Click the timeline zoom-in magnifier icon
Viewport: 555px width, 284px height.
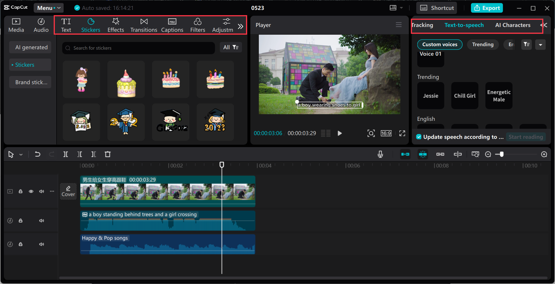pos(544,154)
